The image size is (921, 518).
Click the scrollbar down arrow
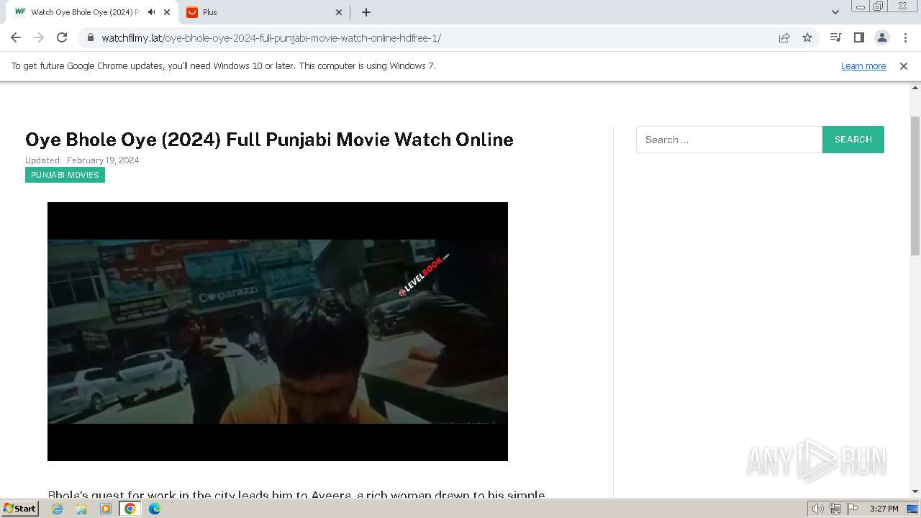point(915,491)
